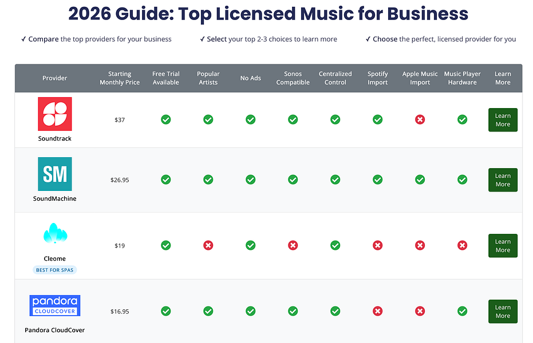Click Pandora CloudCover's Spotify Import red X
Viewport: 533px width, 343px height.
click(x=378, y=311)
